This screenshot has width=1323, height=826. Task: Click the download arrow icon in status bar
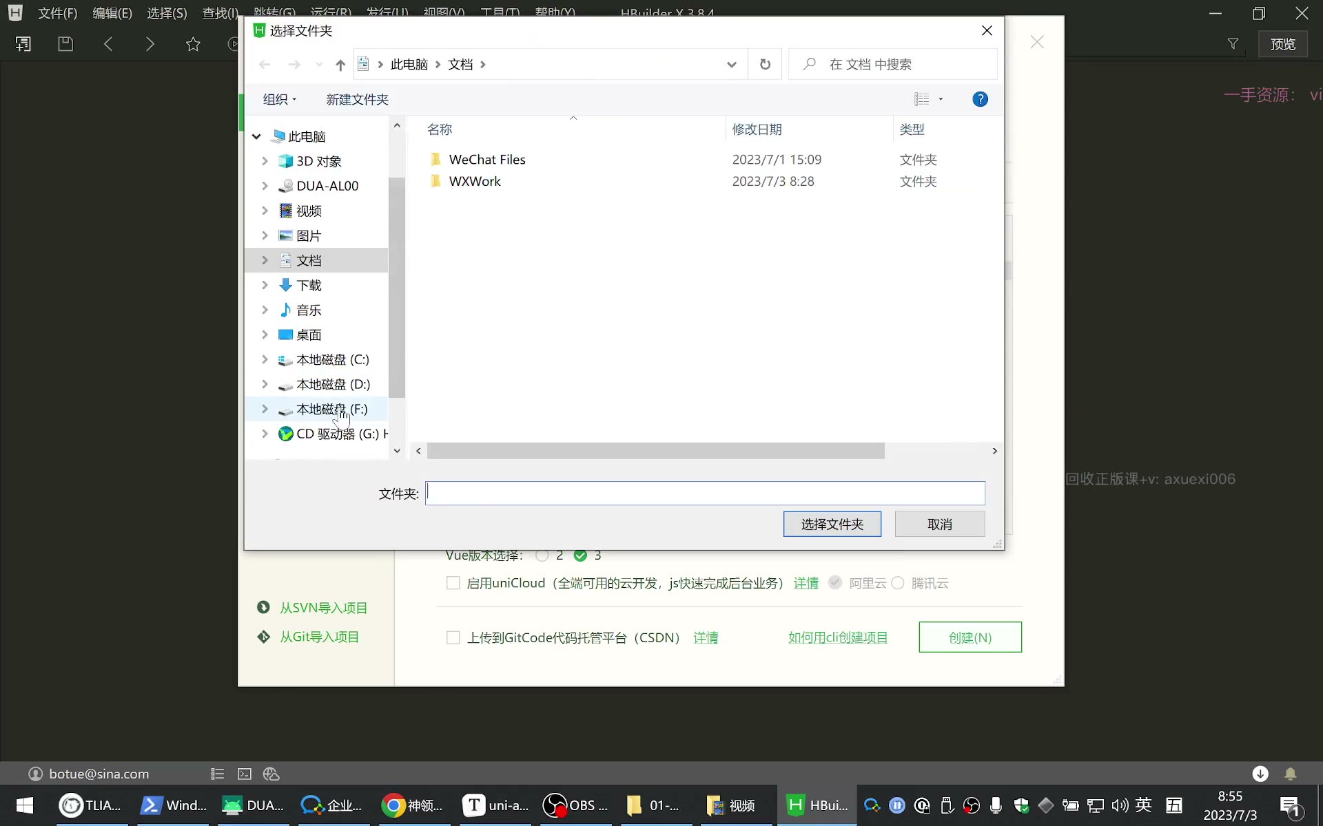pos(1260,774)
